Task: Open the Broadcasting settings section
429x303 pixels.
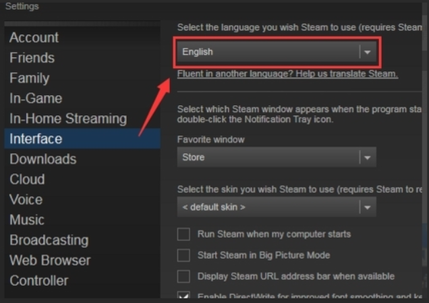Action: click(x=82, y=240)
